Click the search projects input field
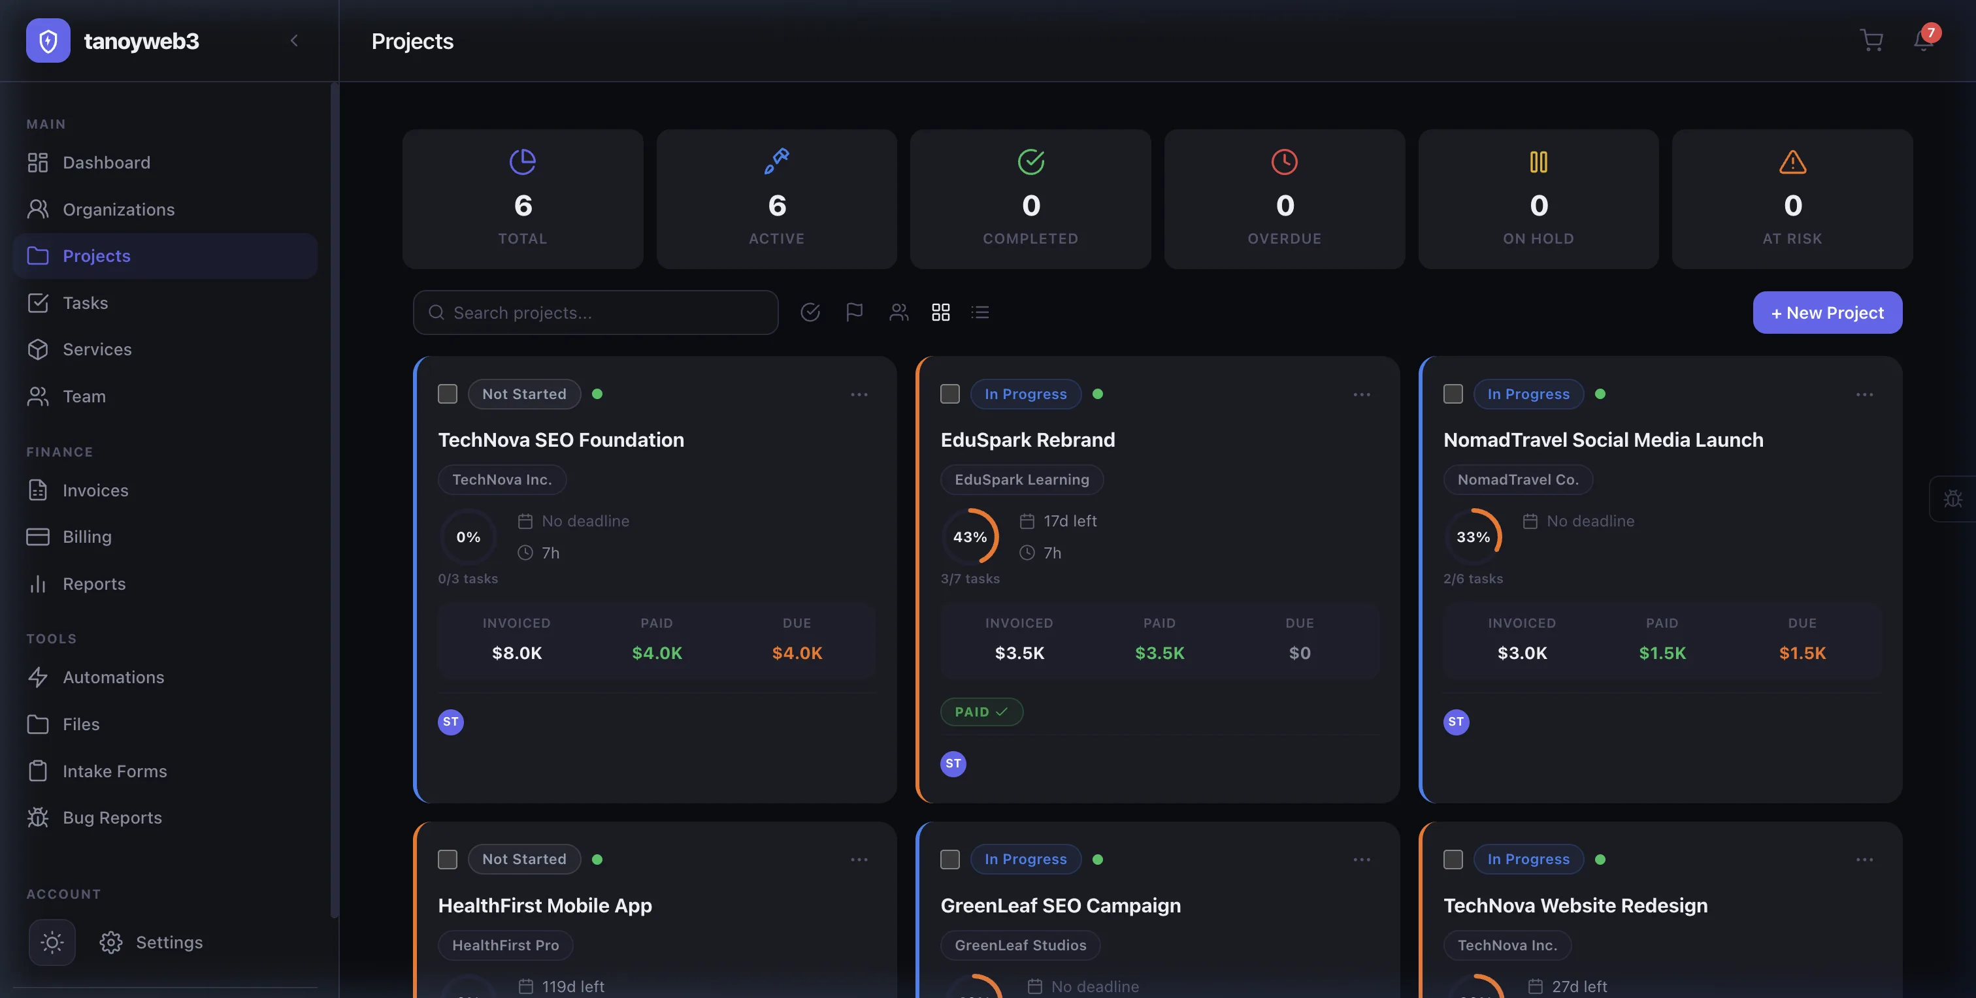 click(x=596, y=312)
